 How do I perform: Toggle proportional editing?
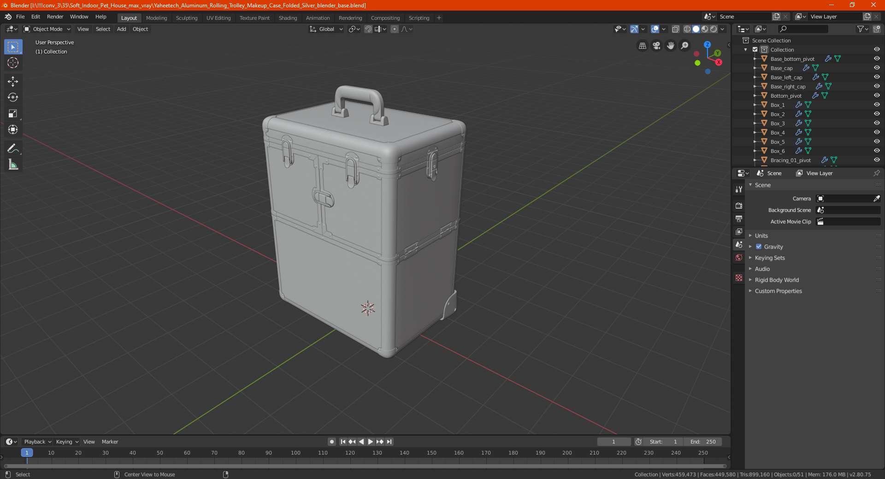coord(395,29)
